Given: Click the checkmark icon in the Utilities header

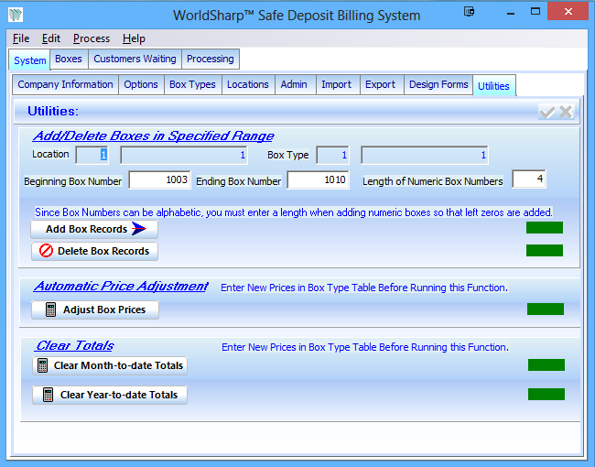Looking at the screenshot, I should (547, 112).
